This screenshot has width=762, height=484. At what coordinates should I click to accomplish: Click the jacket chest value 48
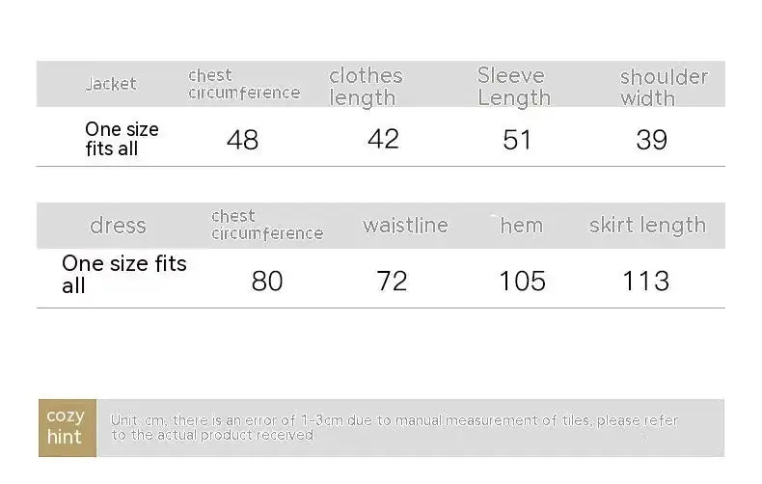[x=242, y=140]
